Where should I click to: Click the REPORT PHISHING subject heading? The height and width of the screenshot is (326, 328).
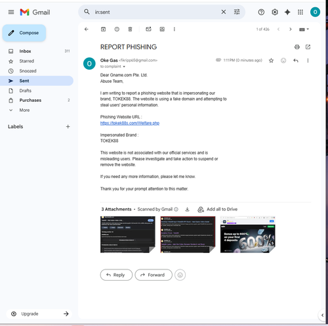pos(129,47)
